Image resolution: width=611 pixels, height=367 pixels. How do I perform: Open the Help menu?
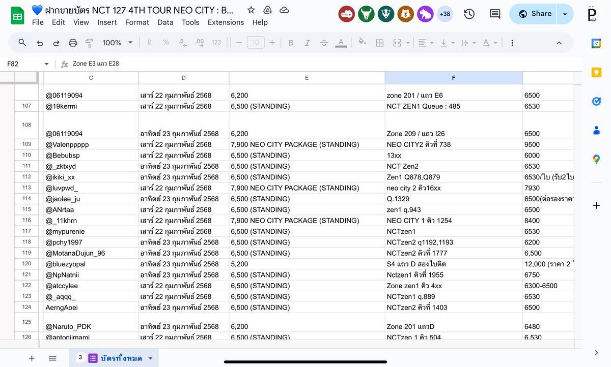pyautogui.click(x=260, y=22)
